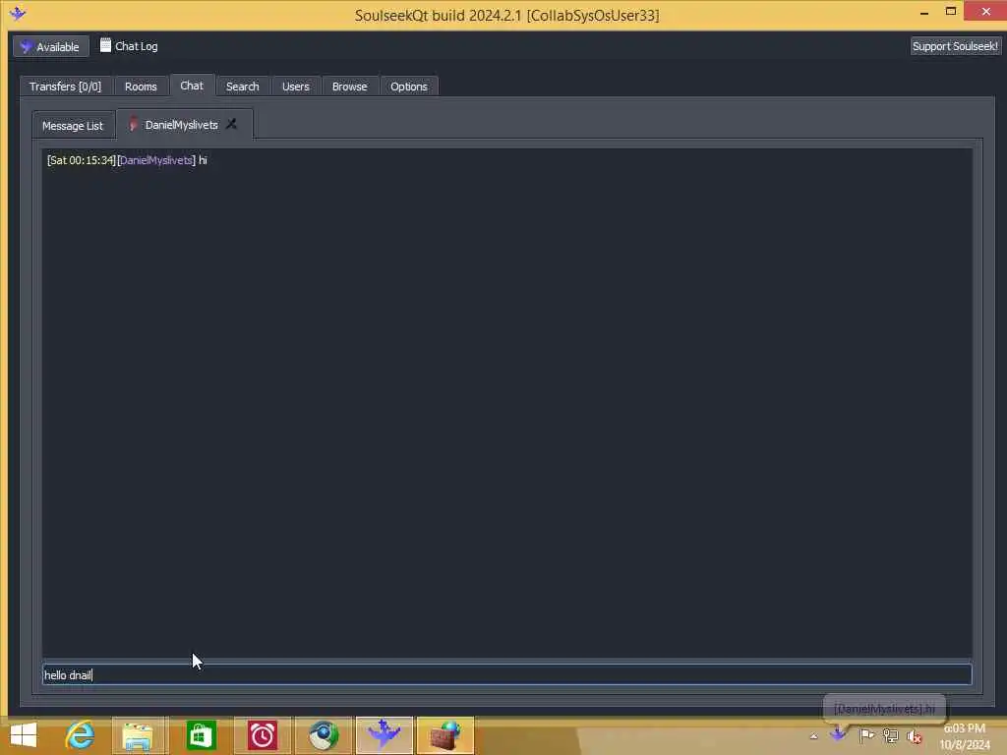Click the Available status button

[51, 47]
